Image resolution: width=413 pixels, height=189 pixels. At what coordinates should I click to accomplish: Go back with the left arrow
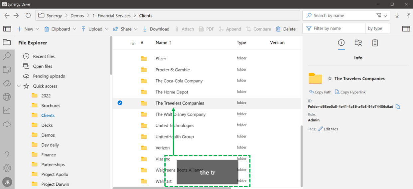click(x=7, y=16)
